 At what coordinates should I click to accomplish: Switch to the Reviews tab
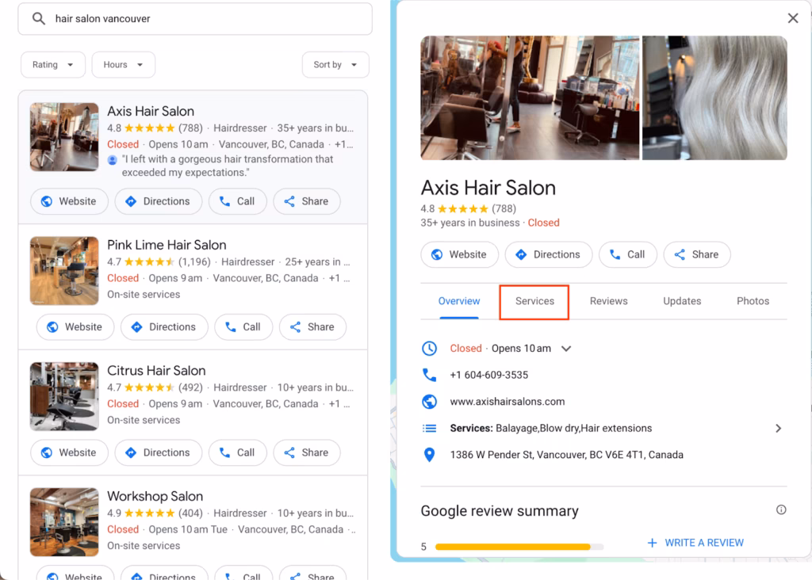[x=608, y=301]
